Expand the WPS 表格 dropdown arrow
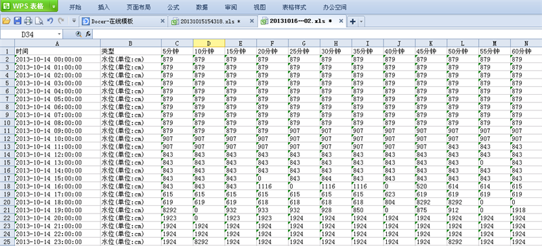 point(54,6)
